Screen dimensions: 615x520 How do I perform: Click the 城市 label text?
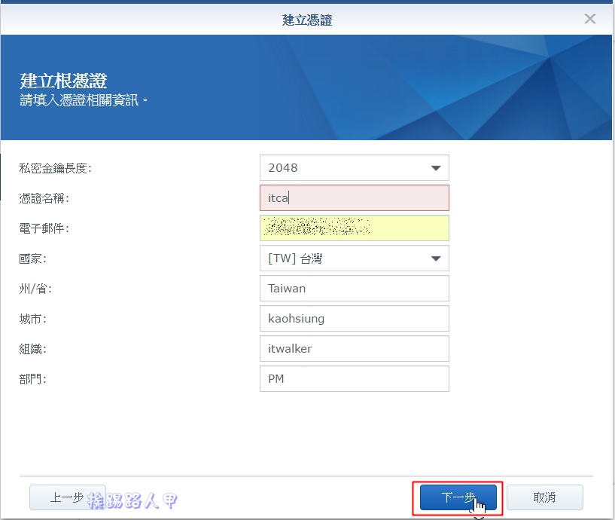pyautogui.click(x=32, y=319)
